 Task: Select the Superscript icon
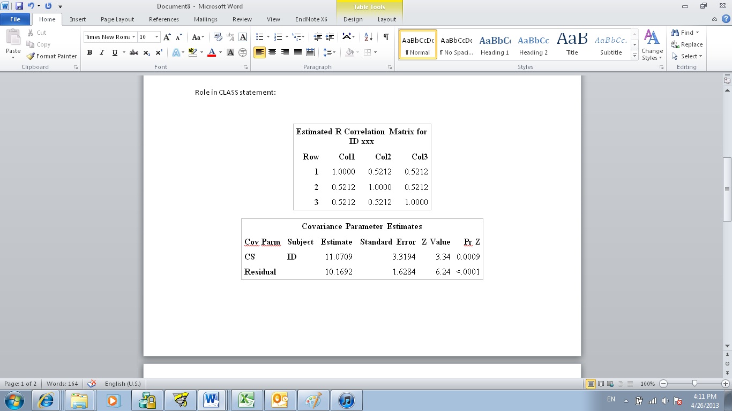click(158, 52)
